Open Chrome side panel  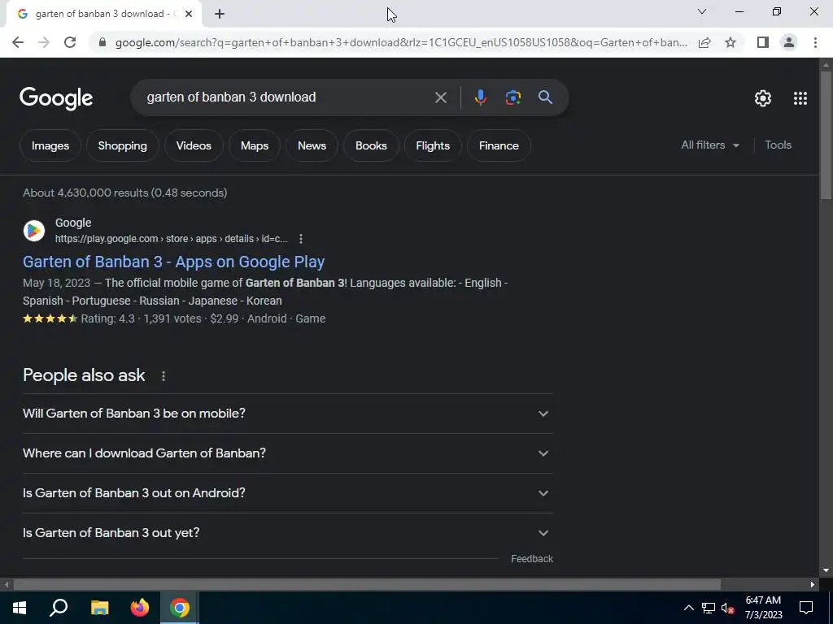(x=763, y=42)
